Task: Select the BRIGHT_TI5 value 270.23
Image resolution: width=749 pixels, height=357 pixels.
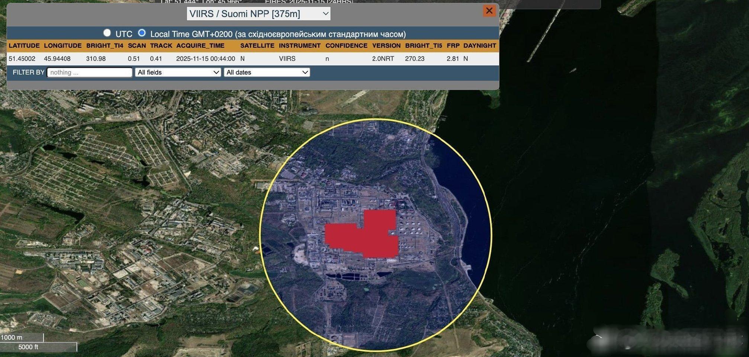Action: click(415, 59)
